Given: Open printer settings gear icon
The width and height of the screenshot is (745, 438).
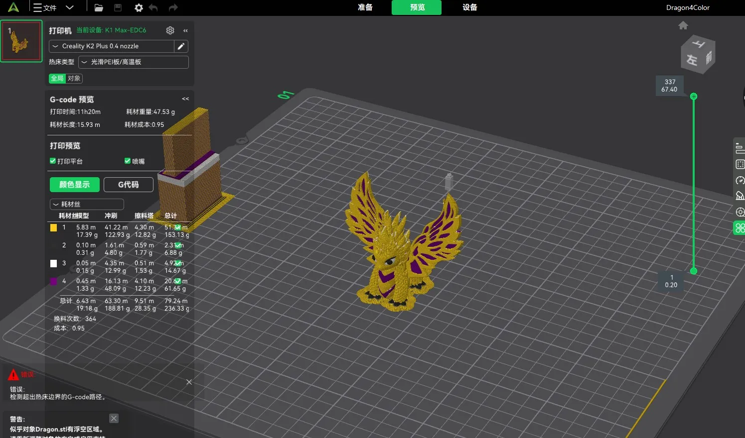Looking at the screenshot, I should 170,30.
